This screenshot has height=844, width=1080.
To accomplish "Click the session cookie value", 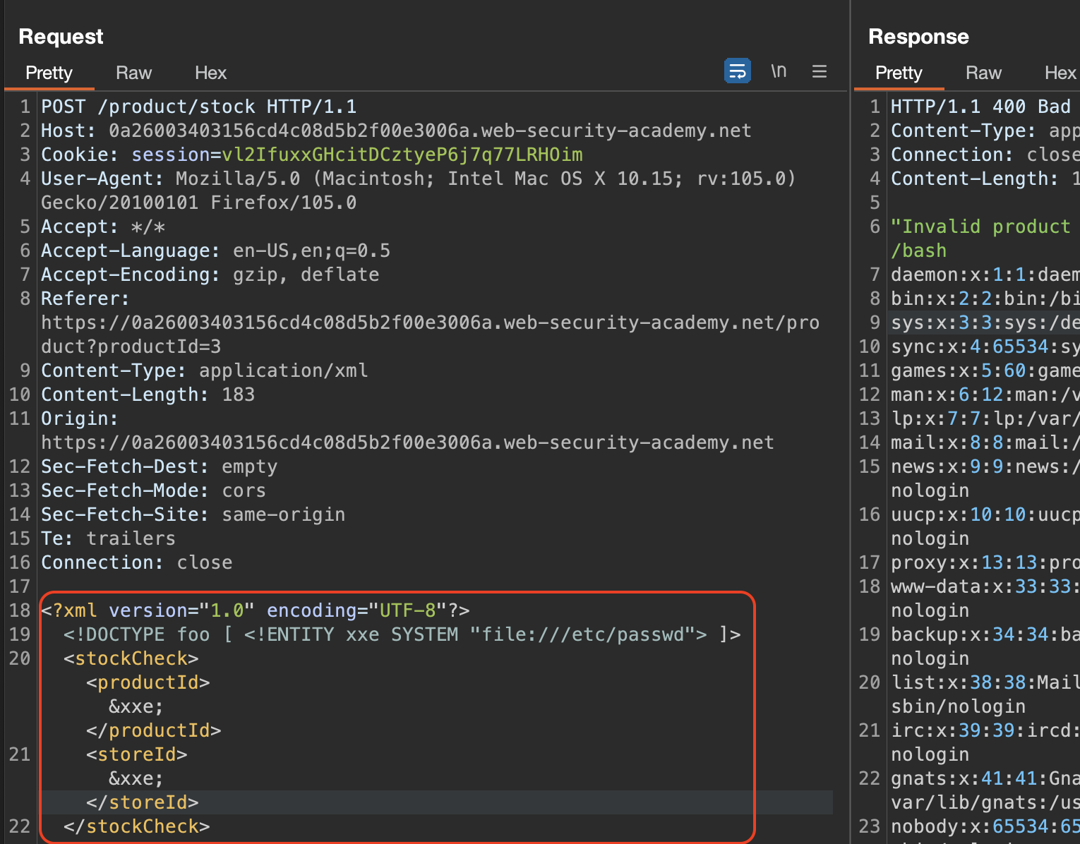I will pos(402,155).
